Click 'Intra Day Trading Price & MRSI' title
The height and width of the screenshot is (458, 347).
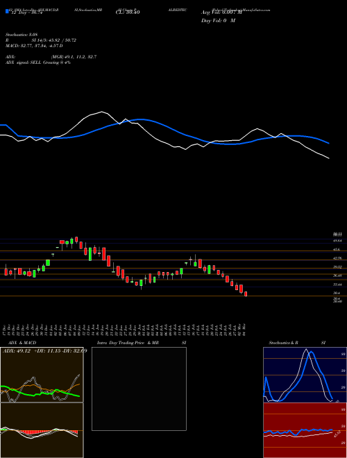142,343
